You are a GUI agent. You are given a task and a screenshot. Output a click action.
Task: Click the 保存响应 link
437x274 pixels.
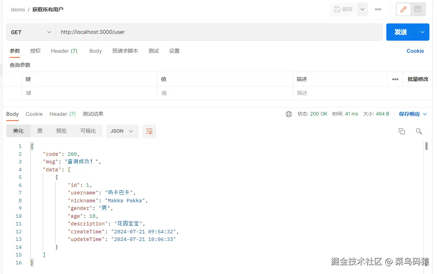point(409,114)
